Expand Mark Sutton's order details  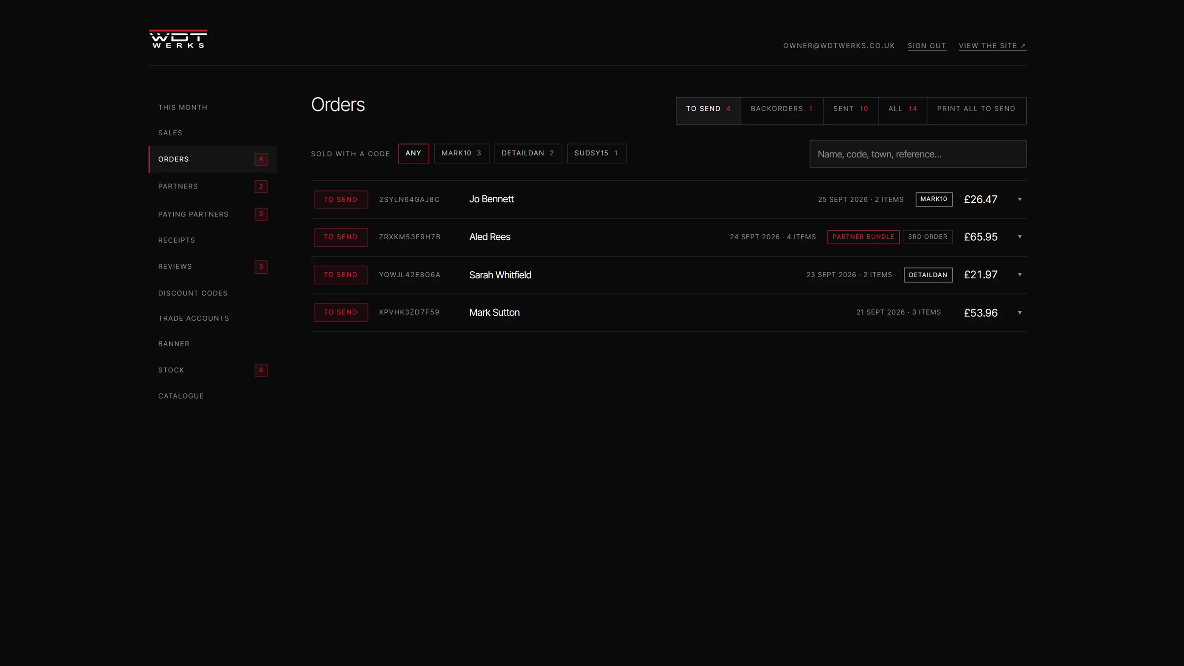click(x=1020, y=313)
